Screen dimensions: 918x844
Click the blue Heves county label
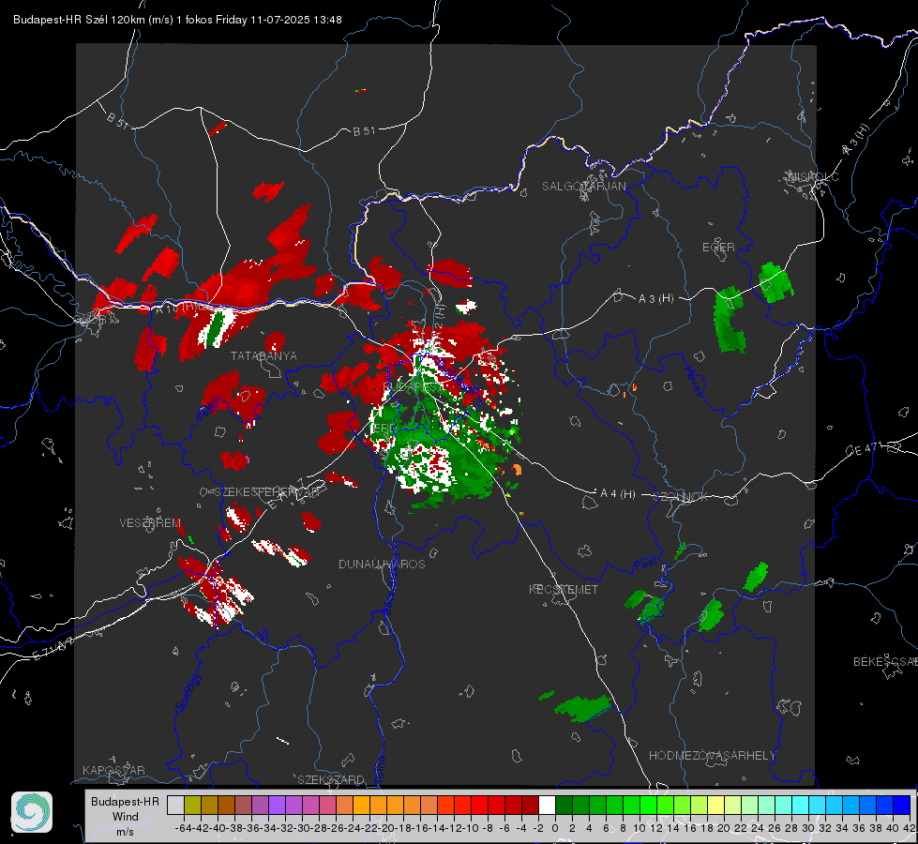point(693,382)
